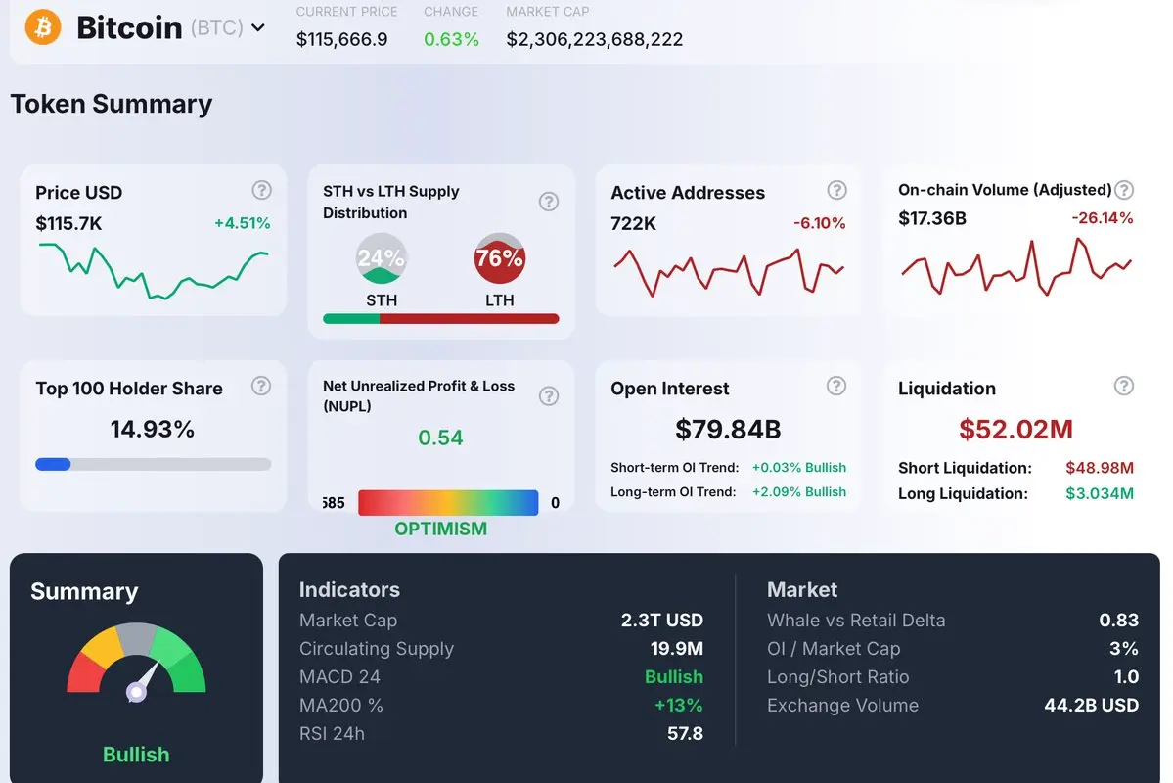
Task: Click the 76% LTH pie circle
Action: click(x=500, y=258)
